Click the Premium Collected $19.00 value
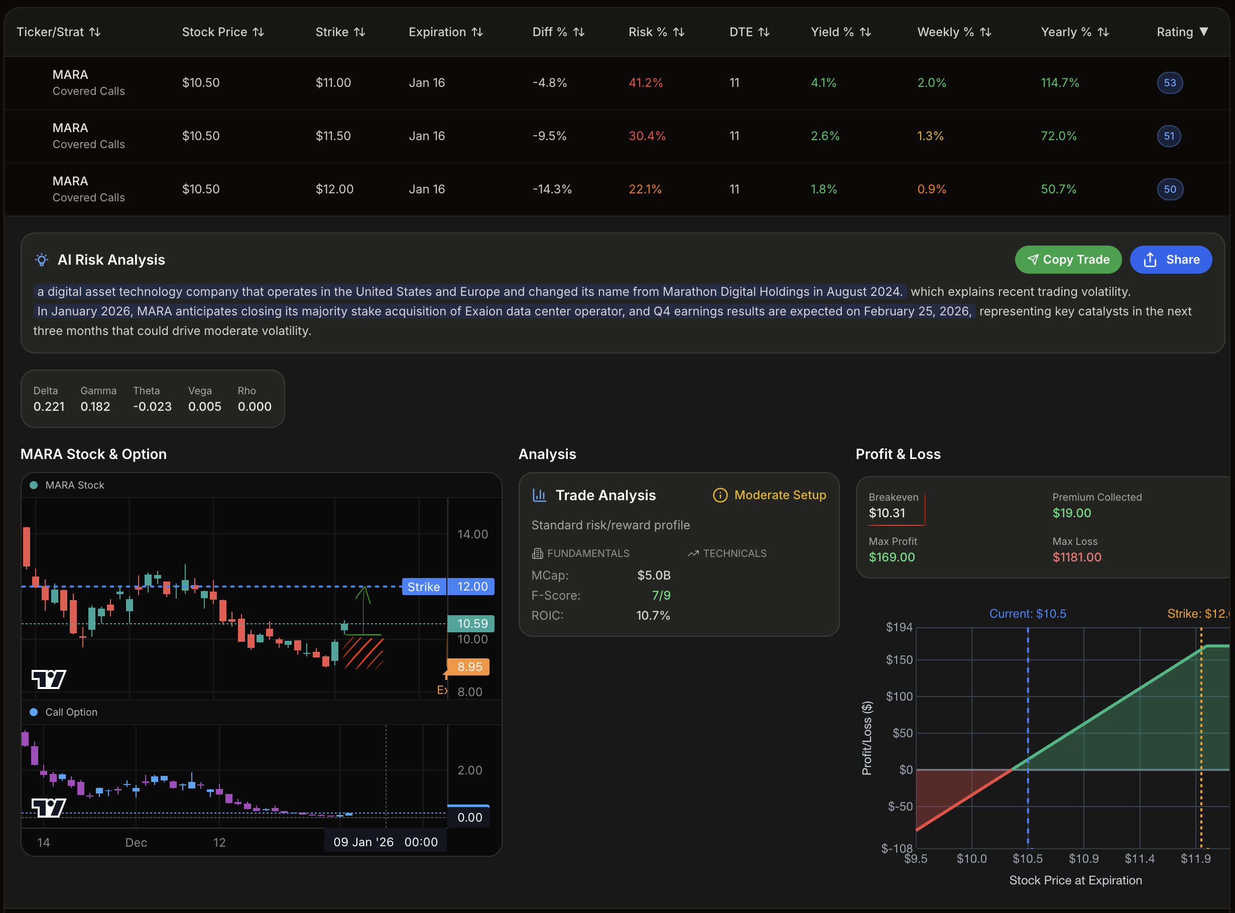 coord(1072,513)
